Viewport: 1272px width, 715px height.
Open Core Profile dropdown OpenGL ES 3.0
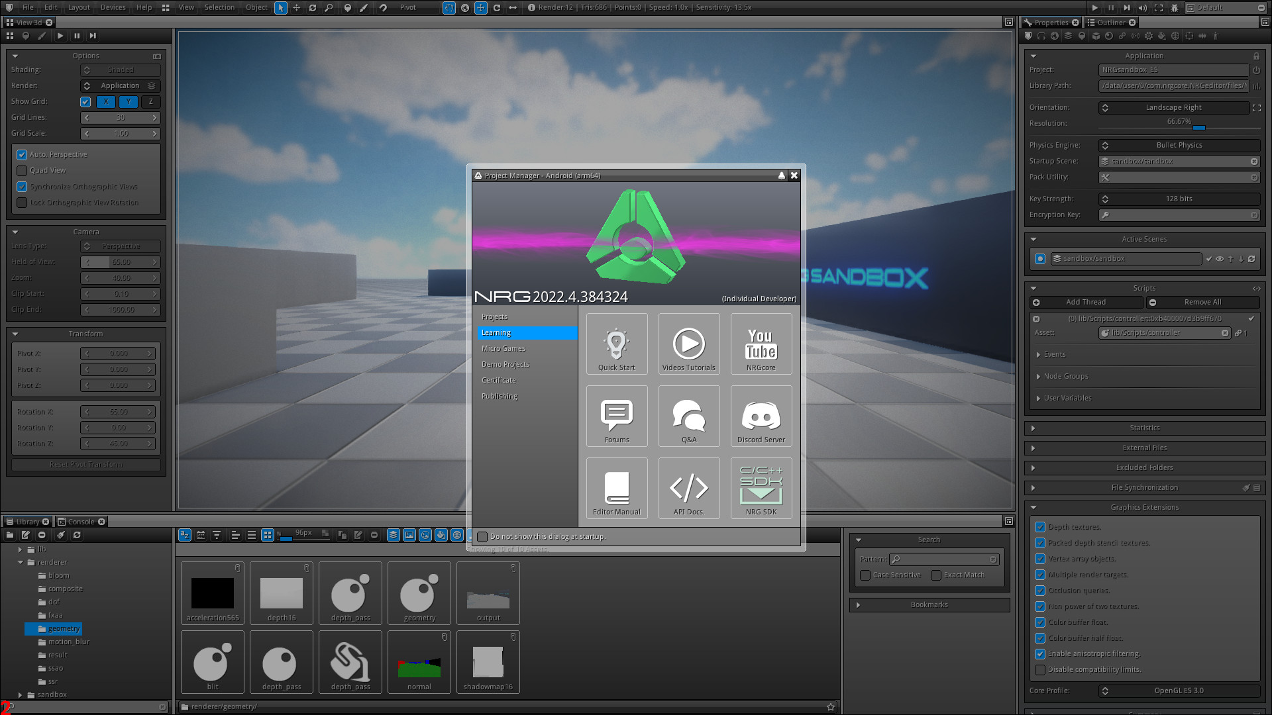click(1179, 691)
